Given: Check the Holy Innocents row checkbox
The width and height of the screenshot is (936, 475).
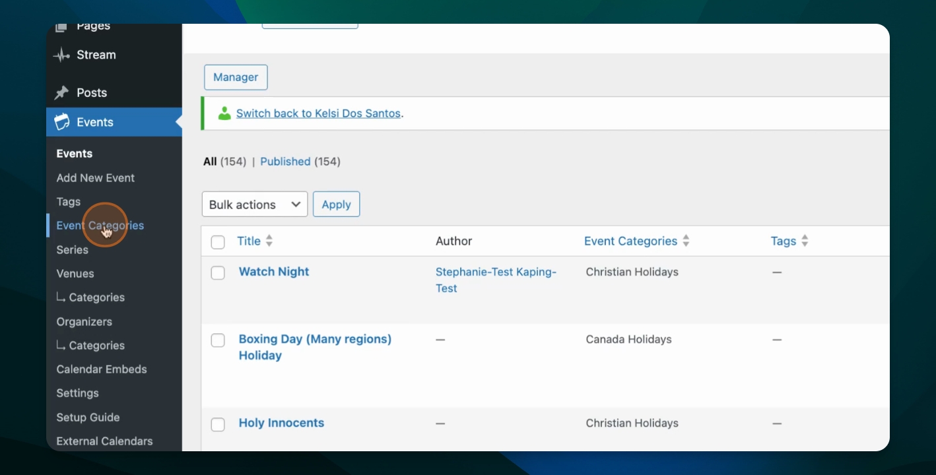Looking at the screenshot, I should pyautogui.click(x=218, y=424).
